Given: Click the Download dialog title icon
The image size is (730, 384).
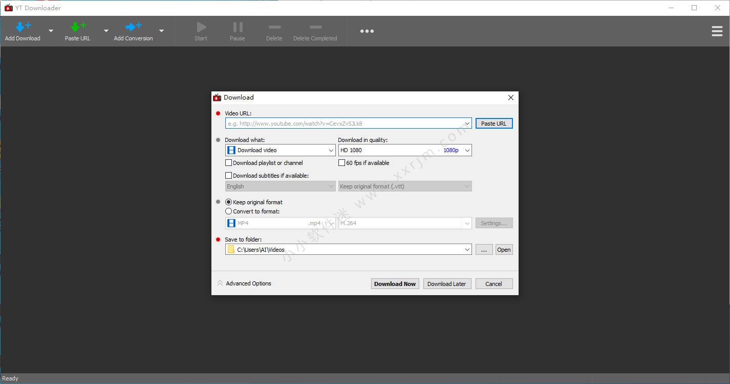Looking at the screenshot, I should point(217,98).
